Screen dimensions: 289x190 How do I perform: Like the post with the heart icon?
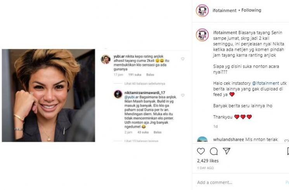point(201,151)
